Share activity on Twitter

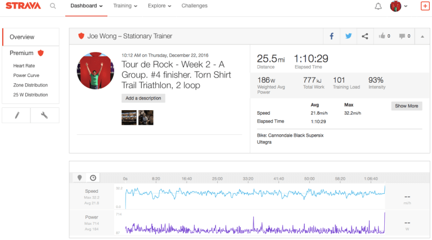click(348, 36)
